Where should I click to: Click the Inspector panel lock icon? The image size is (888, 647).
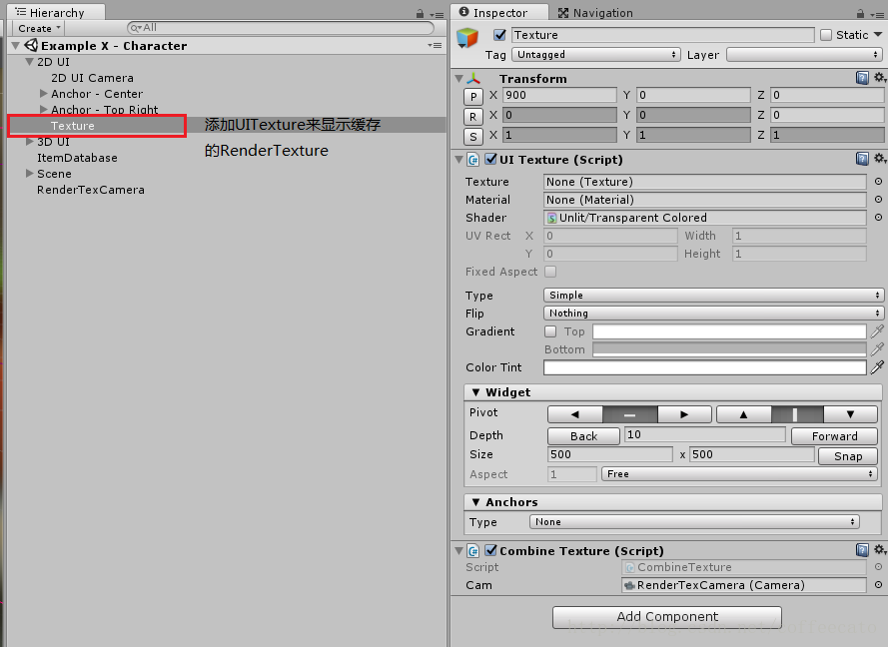click(x=860, y=13)
